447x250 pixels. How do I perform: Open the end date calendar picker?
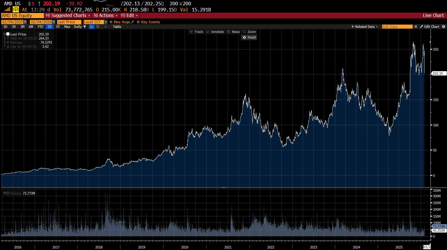click(x=54, y=22)
